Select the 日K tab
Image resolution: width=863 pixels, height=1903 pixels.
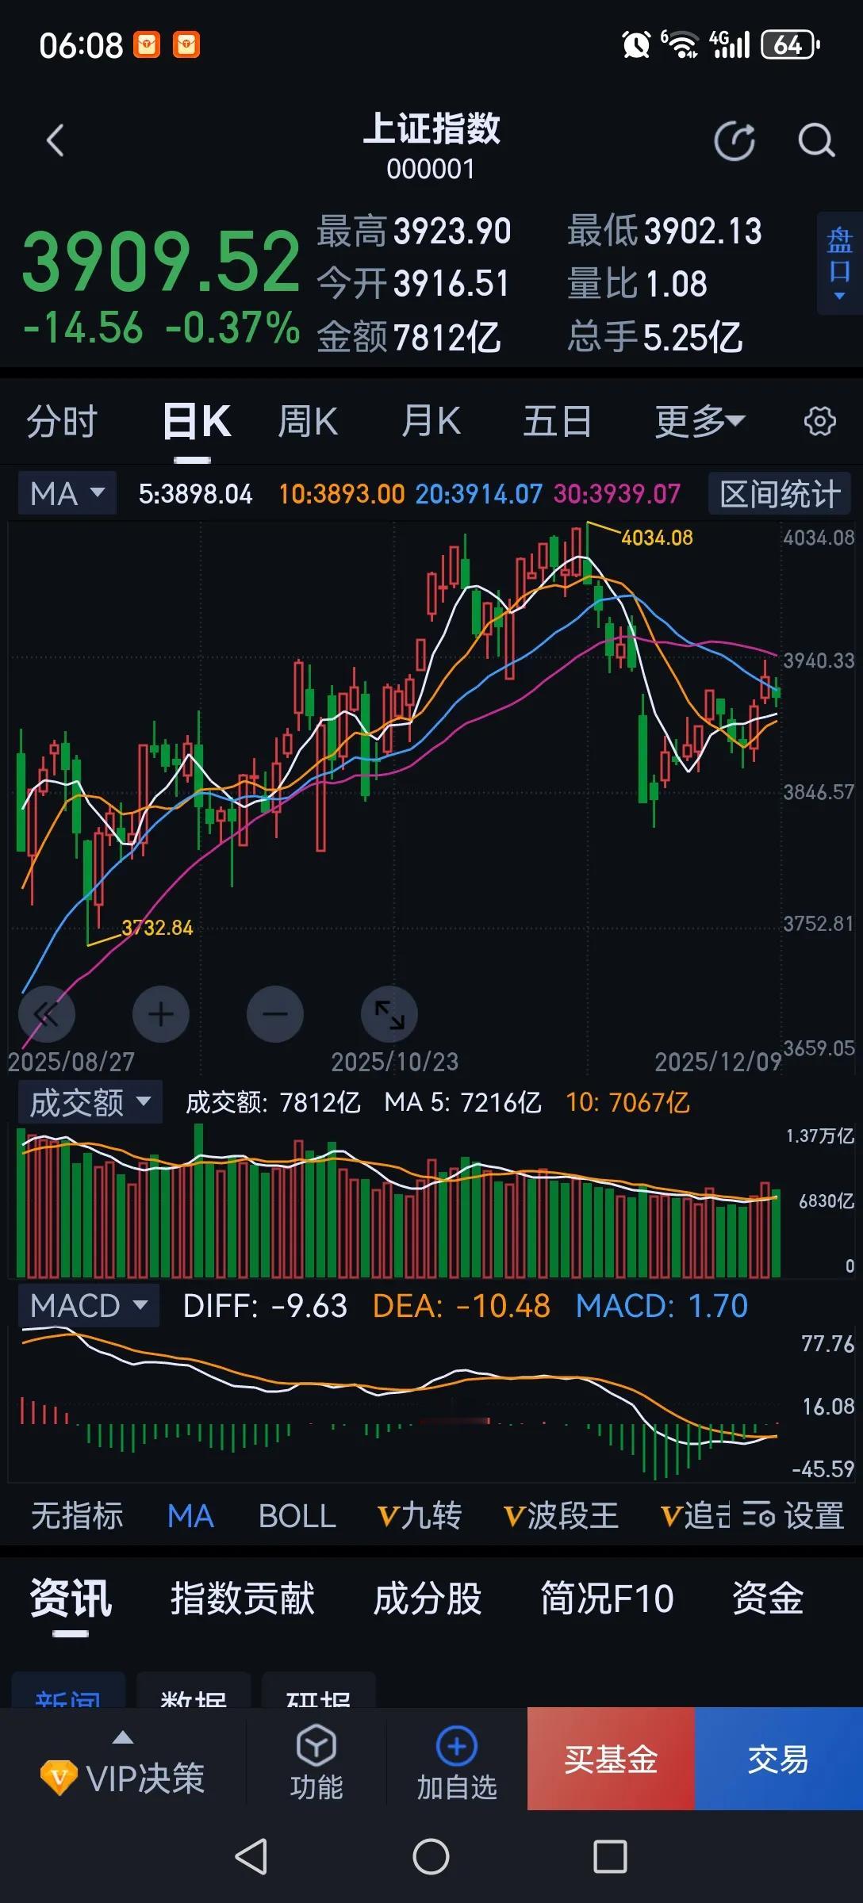click(197, 421)
